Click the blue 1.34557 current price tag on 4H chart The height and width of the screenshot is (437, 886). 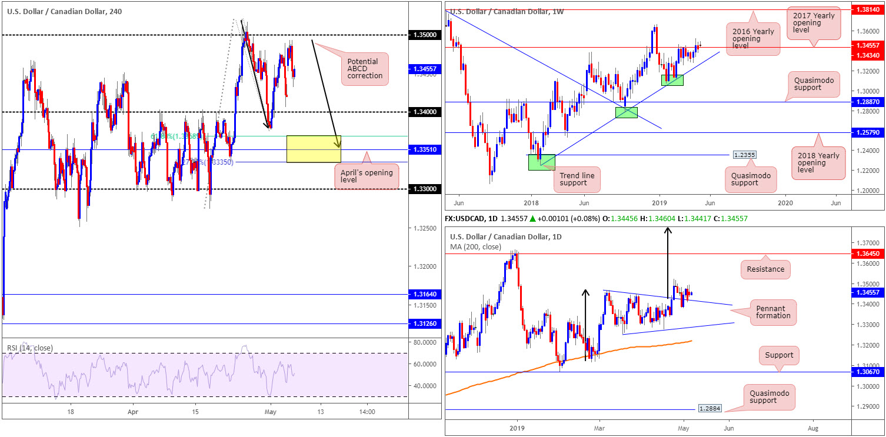pos(424,69)
